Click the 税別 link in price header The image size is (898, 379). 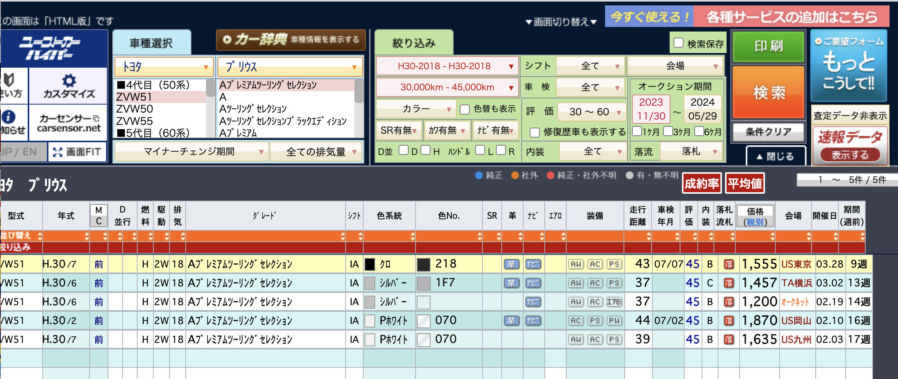point(755,222)
